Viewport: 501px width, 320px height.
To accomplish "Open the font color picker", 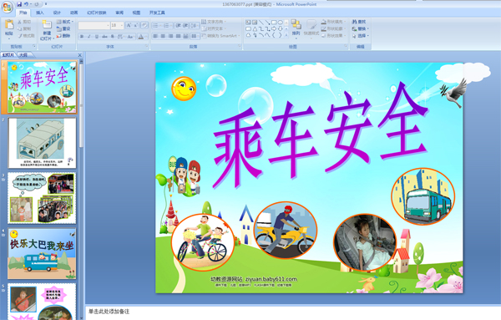I will [x=141, y=37].
